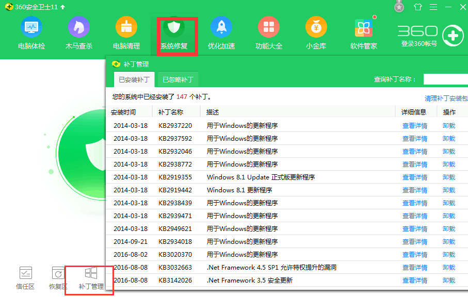
Task: Open 电脑体检 computer checkup icon
Action: [x=31, y=27]
